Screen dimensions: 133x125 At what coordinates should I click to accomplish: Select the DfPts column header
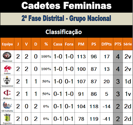coord(106,44)
